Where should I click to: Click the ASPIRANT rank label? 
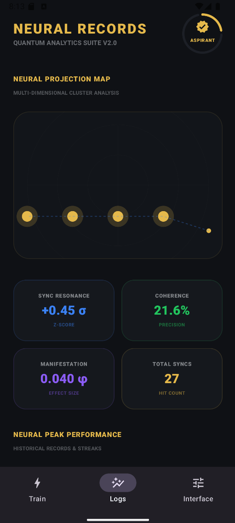(202, 40)
